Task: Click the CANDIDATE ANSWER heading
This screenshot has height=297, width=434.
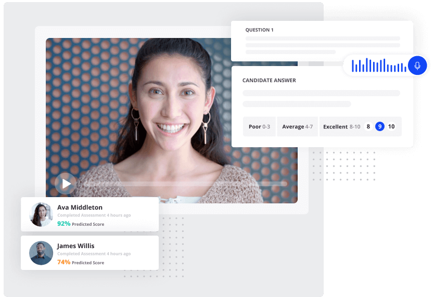Action: tap(269, 81)
